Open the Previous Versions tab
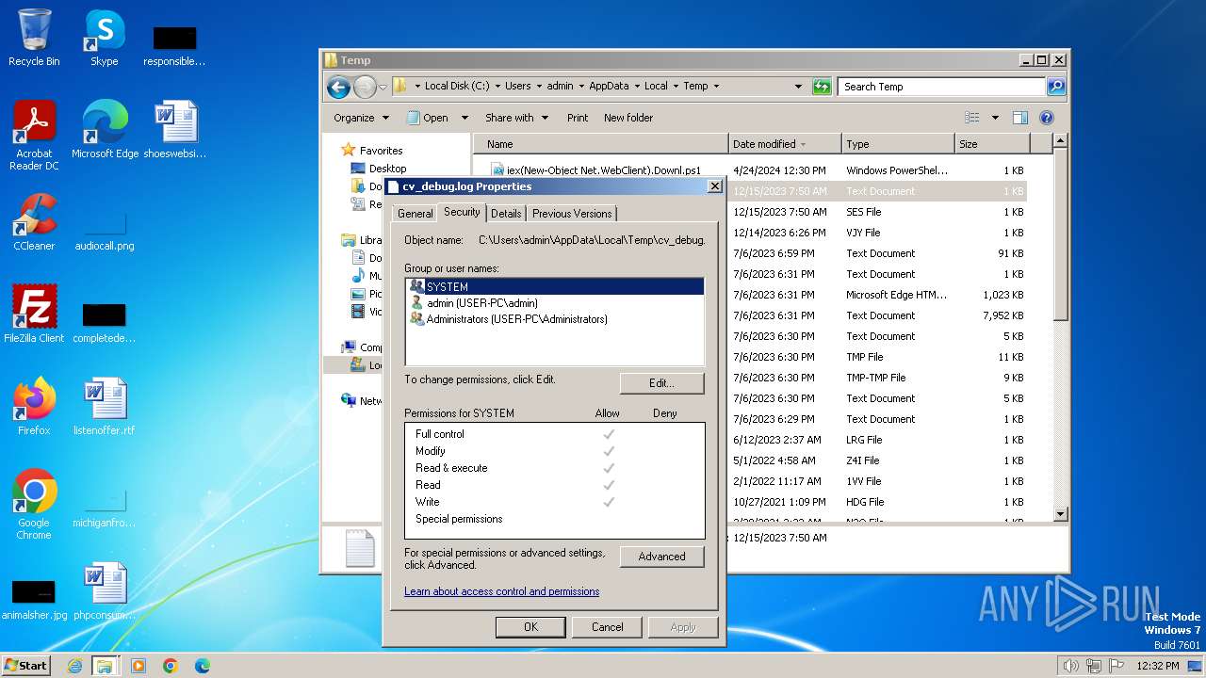The image size is (1206, 678). pos(572,214)
